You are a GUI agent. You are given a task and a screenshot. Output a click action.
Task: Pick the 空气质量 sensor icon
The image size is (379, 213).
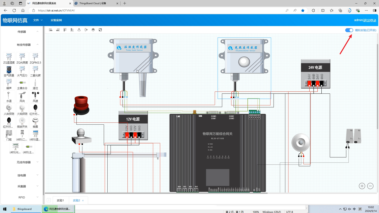pyautogui.click(x=9, y=71)
